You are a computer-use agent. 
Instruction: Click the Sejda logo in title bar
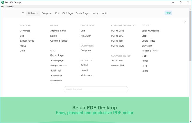3,2
